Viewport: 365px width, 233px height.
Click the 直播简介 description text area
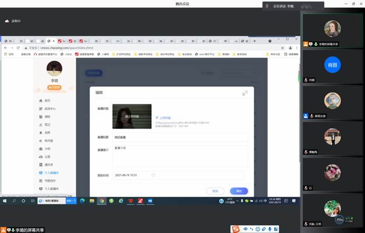pyautogui.click(x=180, y=156)
